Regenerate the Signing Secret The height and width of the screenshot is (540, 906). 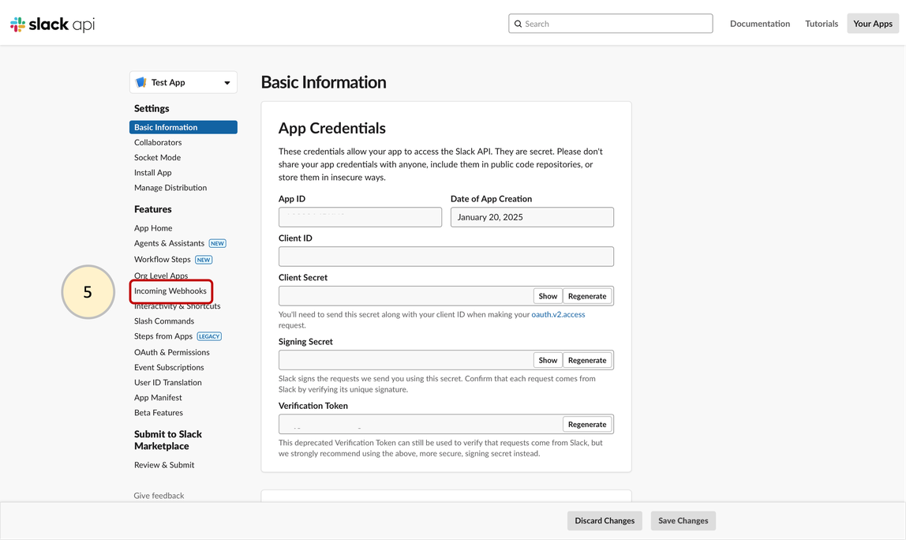(587, 360)
